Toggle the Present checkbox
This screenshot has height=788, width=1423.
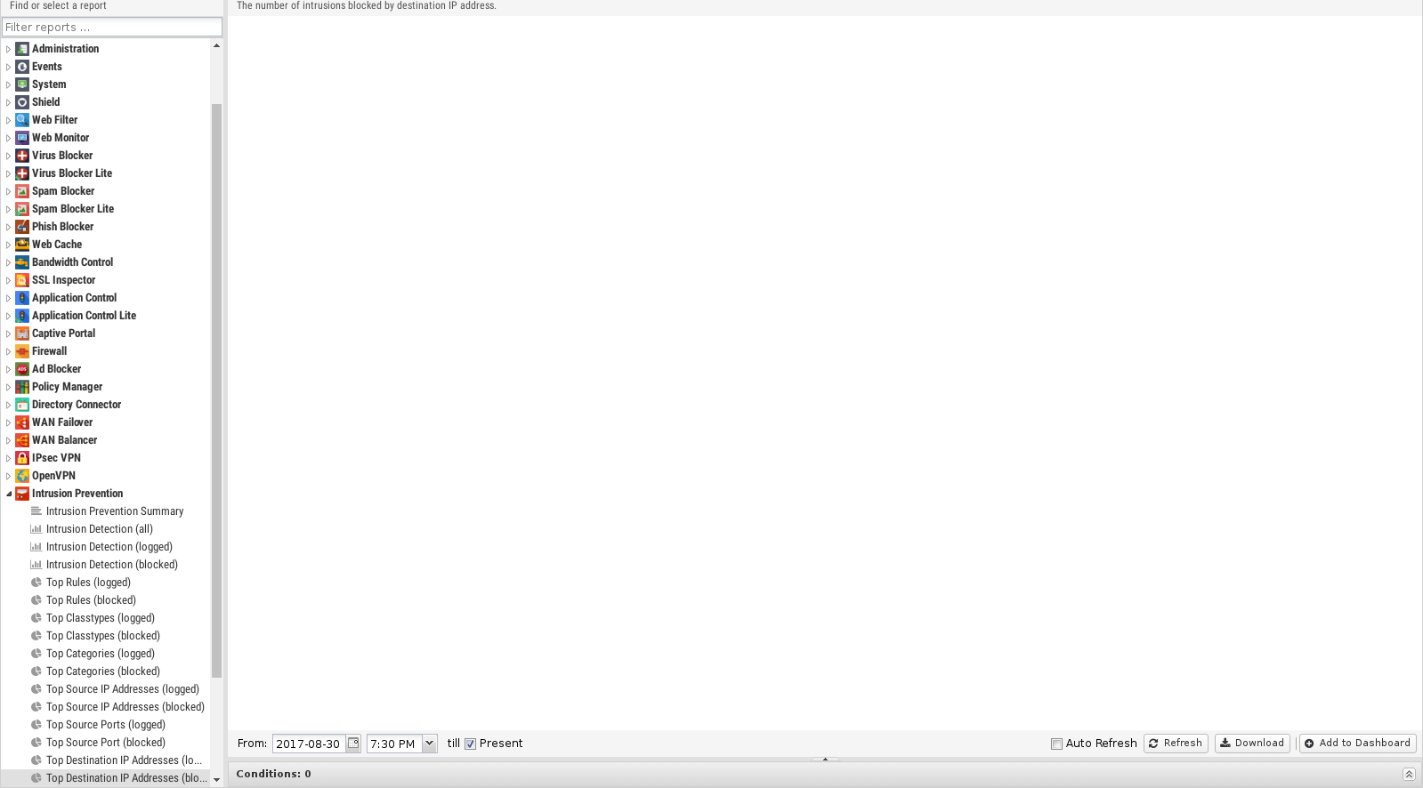click(470, 744)
